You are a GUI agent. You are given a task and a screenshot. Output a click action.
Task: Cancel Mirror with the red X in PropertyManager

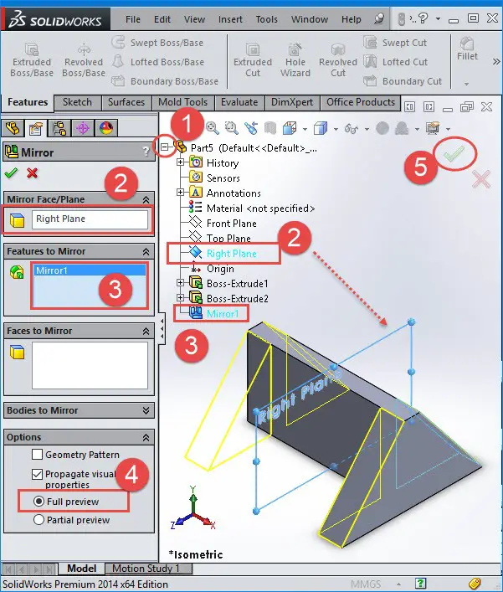[33, 173]
